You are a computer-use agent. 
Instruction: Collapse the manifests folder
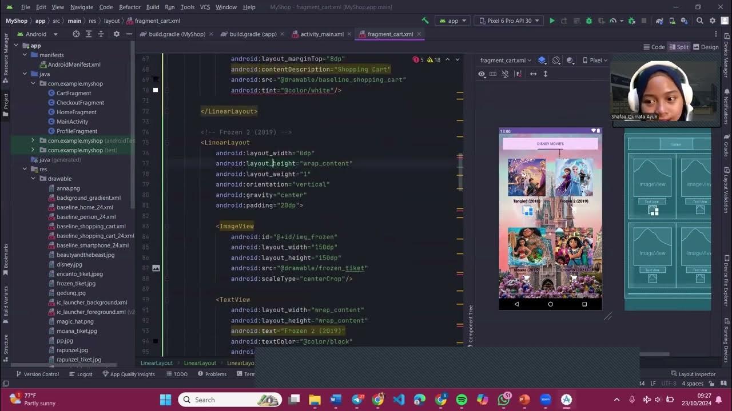pos(25,55)
